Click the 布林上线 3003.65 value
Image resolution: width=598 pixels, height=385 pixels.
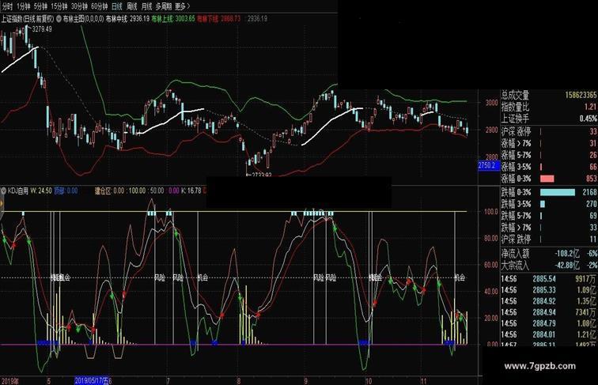click(x=173, y=18)
